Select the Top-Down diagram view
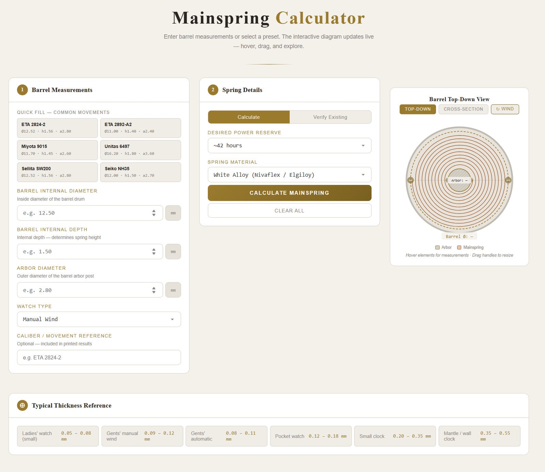 418,109
